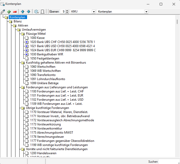
Task: Click the door exit icon in toolbar
Action: [x=42, y=12]
